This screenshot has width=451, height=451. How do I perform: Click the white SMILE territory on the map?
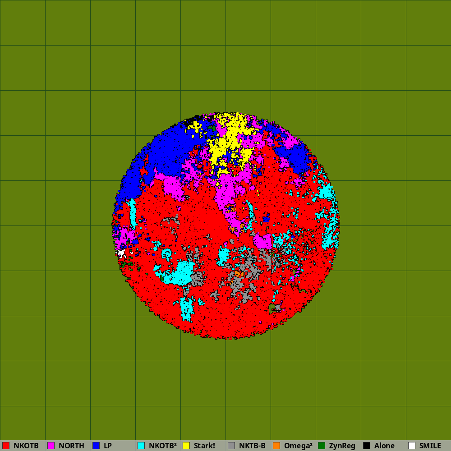[x=121, y=253]
